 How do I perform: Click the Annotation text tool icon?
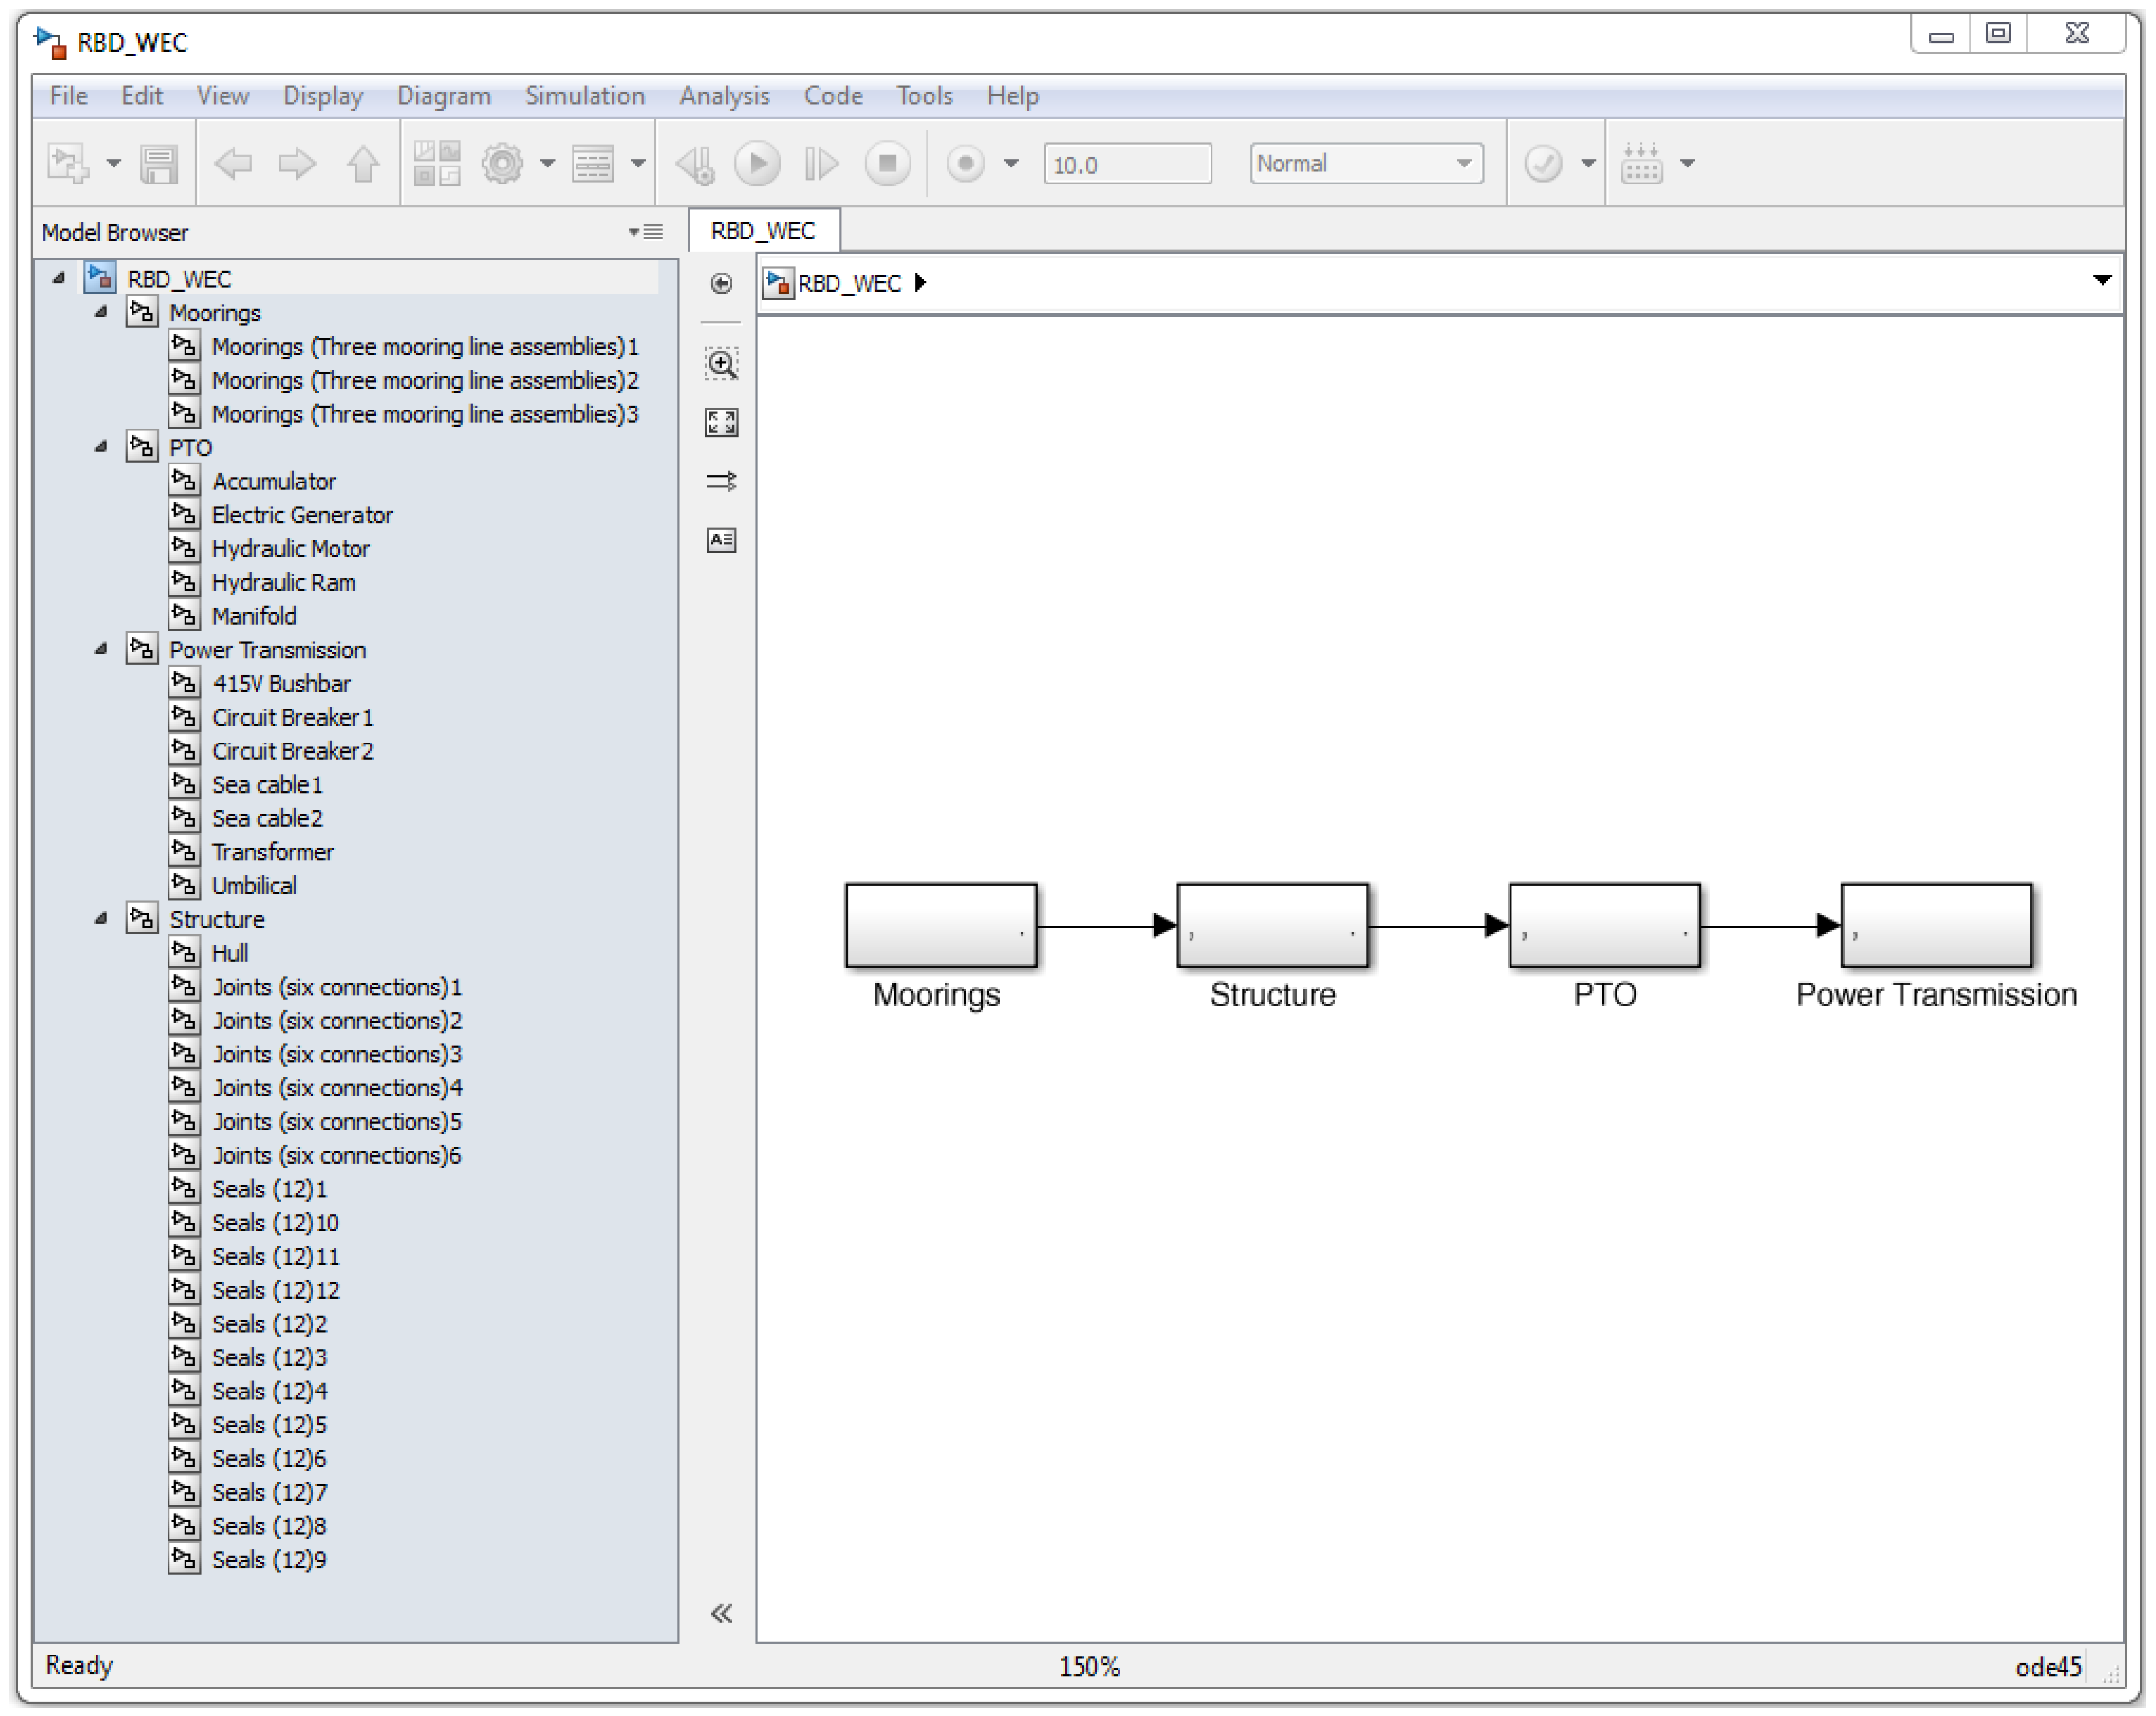pos(721,540)
